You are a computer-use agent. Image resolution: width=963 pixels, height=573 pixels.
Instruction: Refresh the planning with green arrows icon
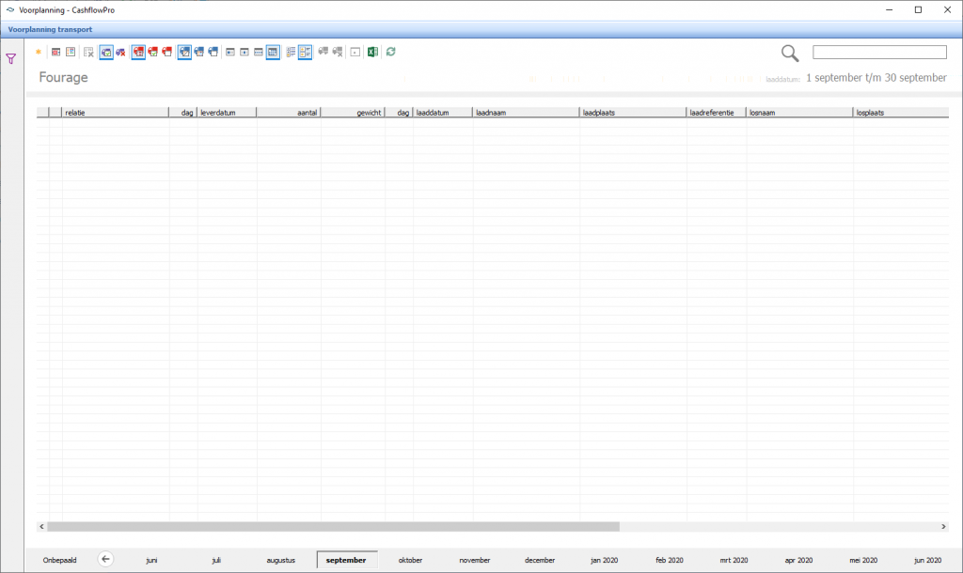(390, 52)
